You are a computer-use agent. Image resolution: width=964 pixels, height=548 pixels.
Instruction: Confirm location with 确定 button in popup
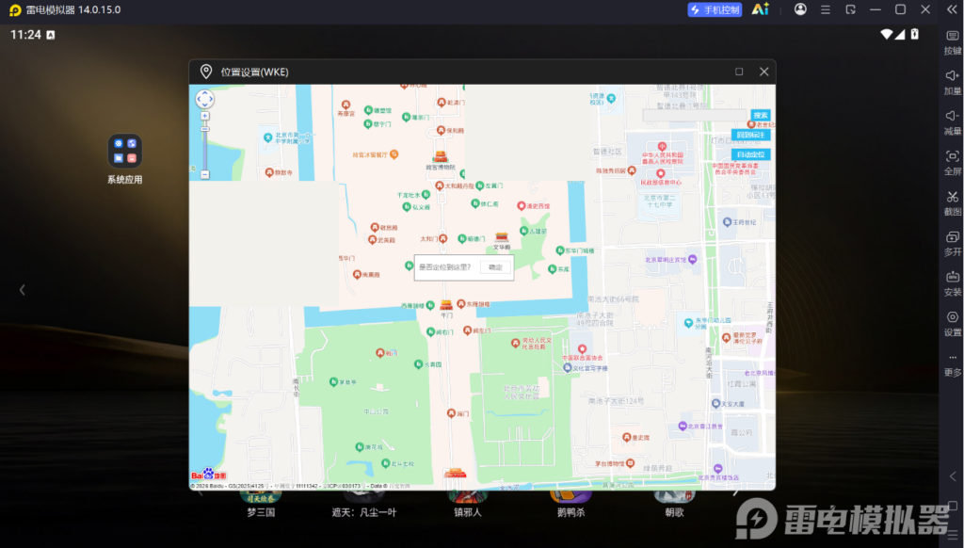(495, 266)
